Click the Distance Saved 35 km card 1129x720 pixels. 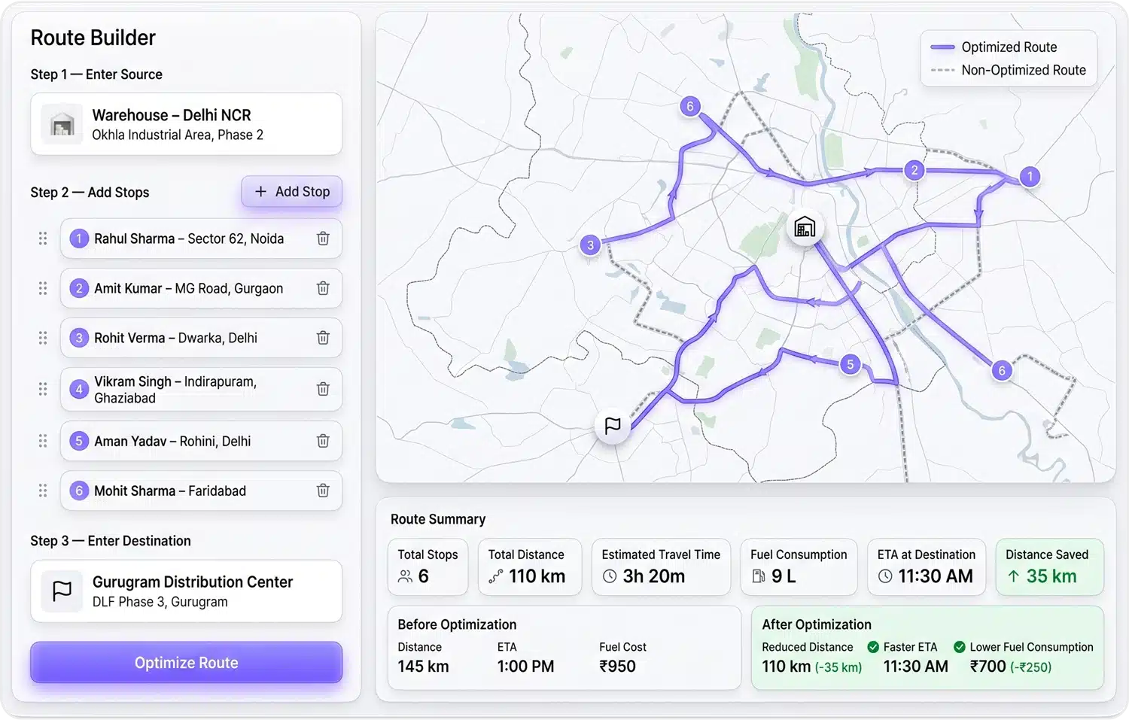click(x=1050, y=567)
